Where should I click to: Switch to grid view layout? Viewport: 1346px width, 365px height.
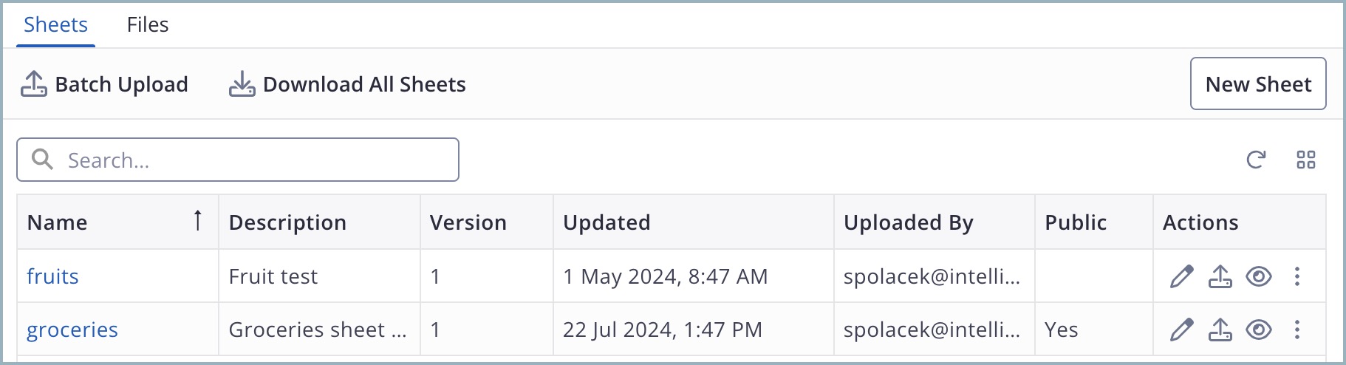(x=1306, y=160)
